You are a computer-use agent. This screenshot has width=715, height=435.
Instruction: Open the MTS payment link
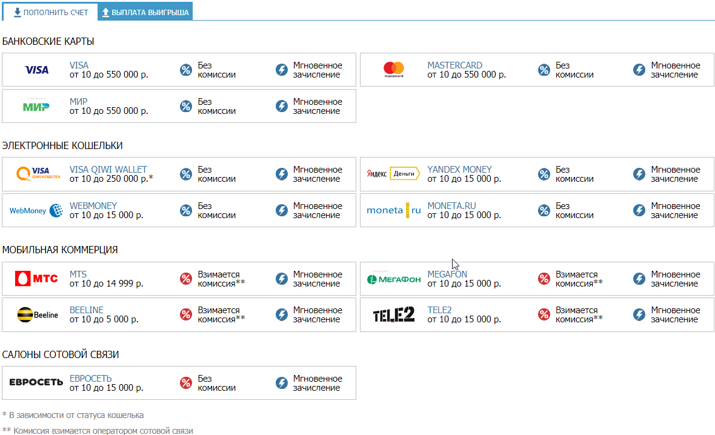[x=78, y=274]
